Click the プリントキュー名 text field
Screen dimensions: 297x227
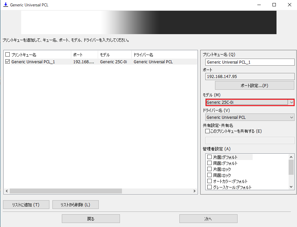point(250,62)
